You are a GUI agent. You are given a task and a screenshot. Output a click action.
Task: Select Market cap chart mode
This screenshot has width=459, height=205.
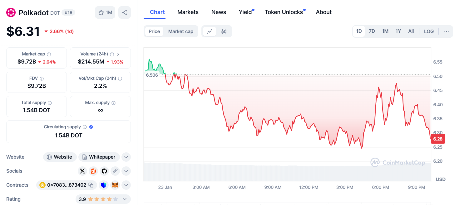point(181,31)
